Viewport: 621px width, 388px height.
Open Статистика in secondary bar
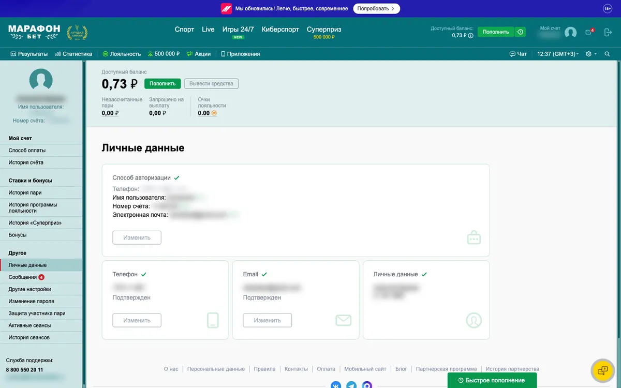point(73,54)
